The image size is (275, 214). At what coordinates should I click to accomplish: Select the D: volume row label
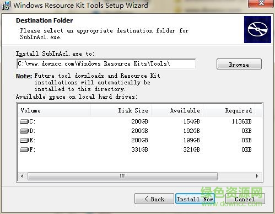point(33,131)
